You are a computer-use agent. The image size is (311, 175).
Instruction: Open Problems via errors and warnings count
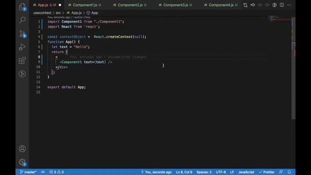[56, 172]
